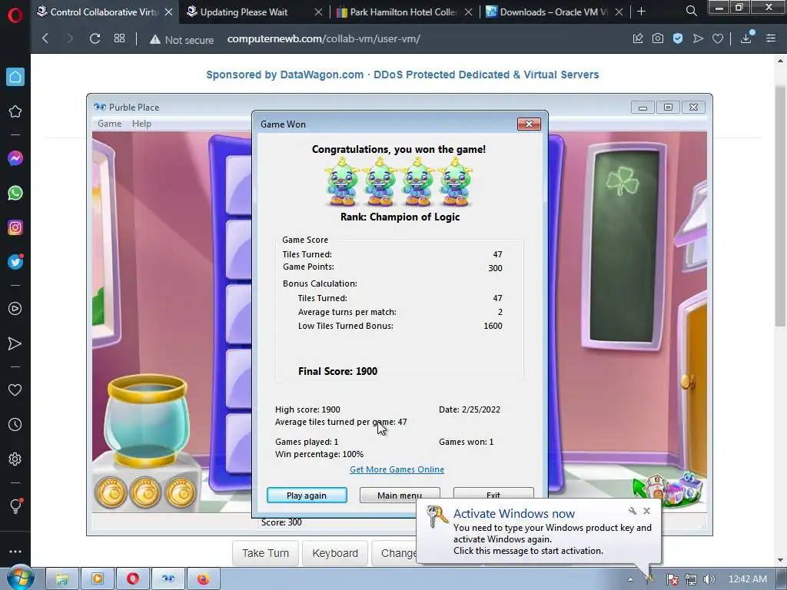Open Instagram in the Opera sidebar

coord(15,227)
